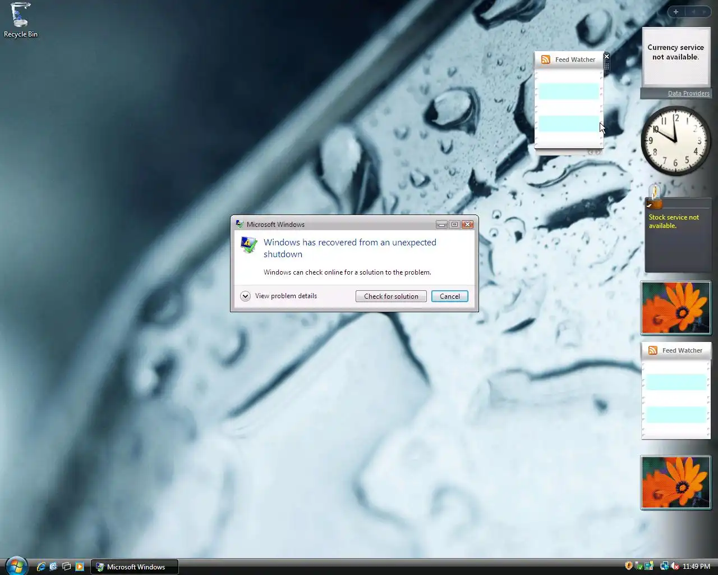Close the floating Feed Watcher gadget
The height and width of the screenshot is (575, 718).
coord(606,56)
